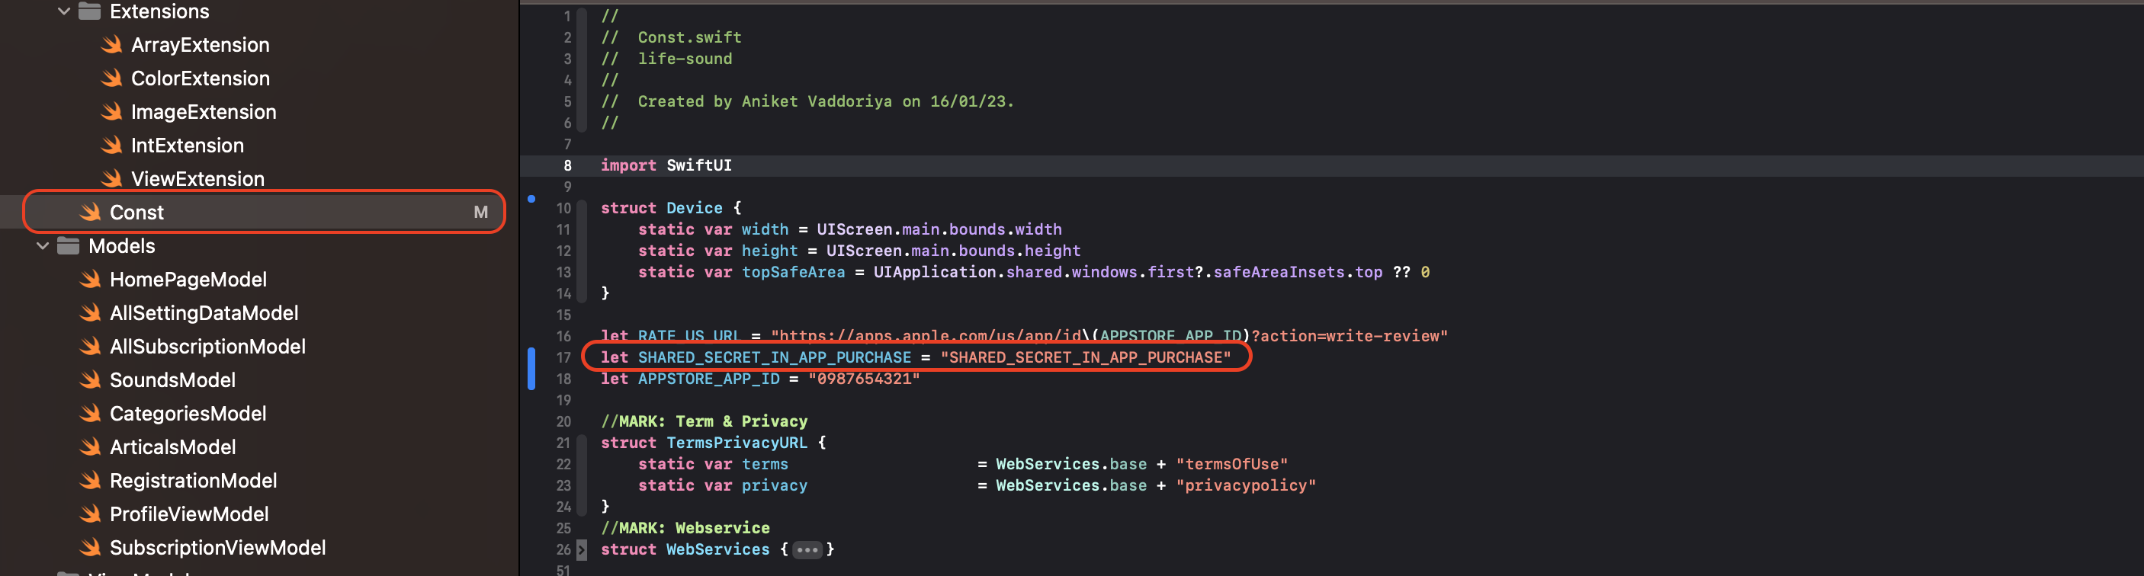This screenshot has width=2144, height=576.
Task: Click the M modified badge on Const
Action: [x=480, y=213]
